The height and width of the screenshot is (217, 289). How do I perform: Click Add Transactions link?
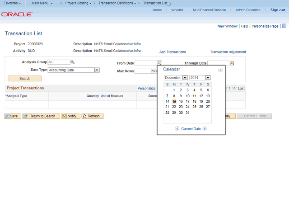[172, 52]
